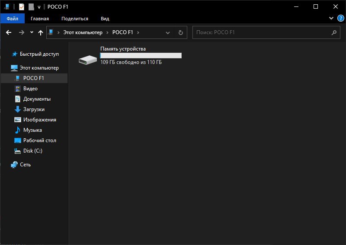Switch to the Вид ribbon tab
The image size is (346, 245).
105,19
